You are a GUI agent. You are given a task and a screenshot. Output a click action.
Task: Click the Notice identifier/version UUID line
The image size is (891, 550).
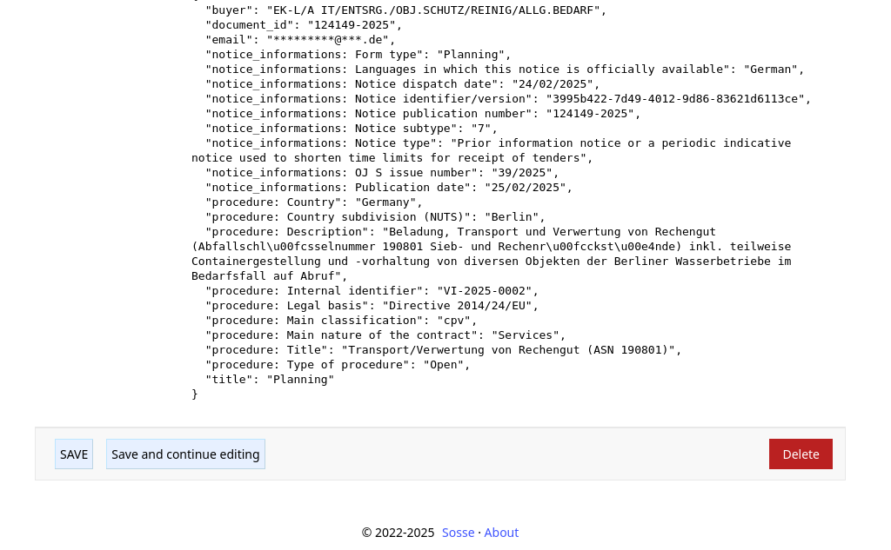coord(508,99)
